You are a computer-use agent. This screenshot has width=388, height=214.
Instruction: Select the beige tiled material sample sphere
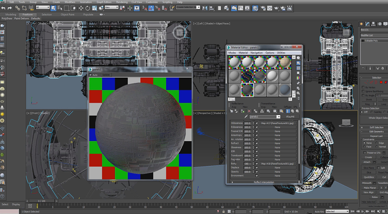(284, 62)
